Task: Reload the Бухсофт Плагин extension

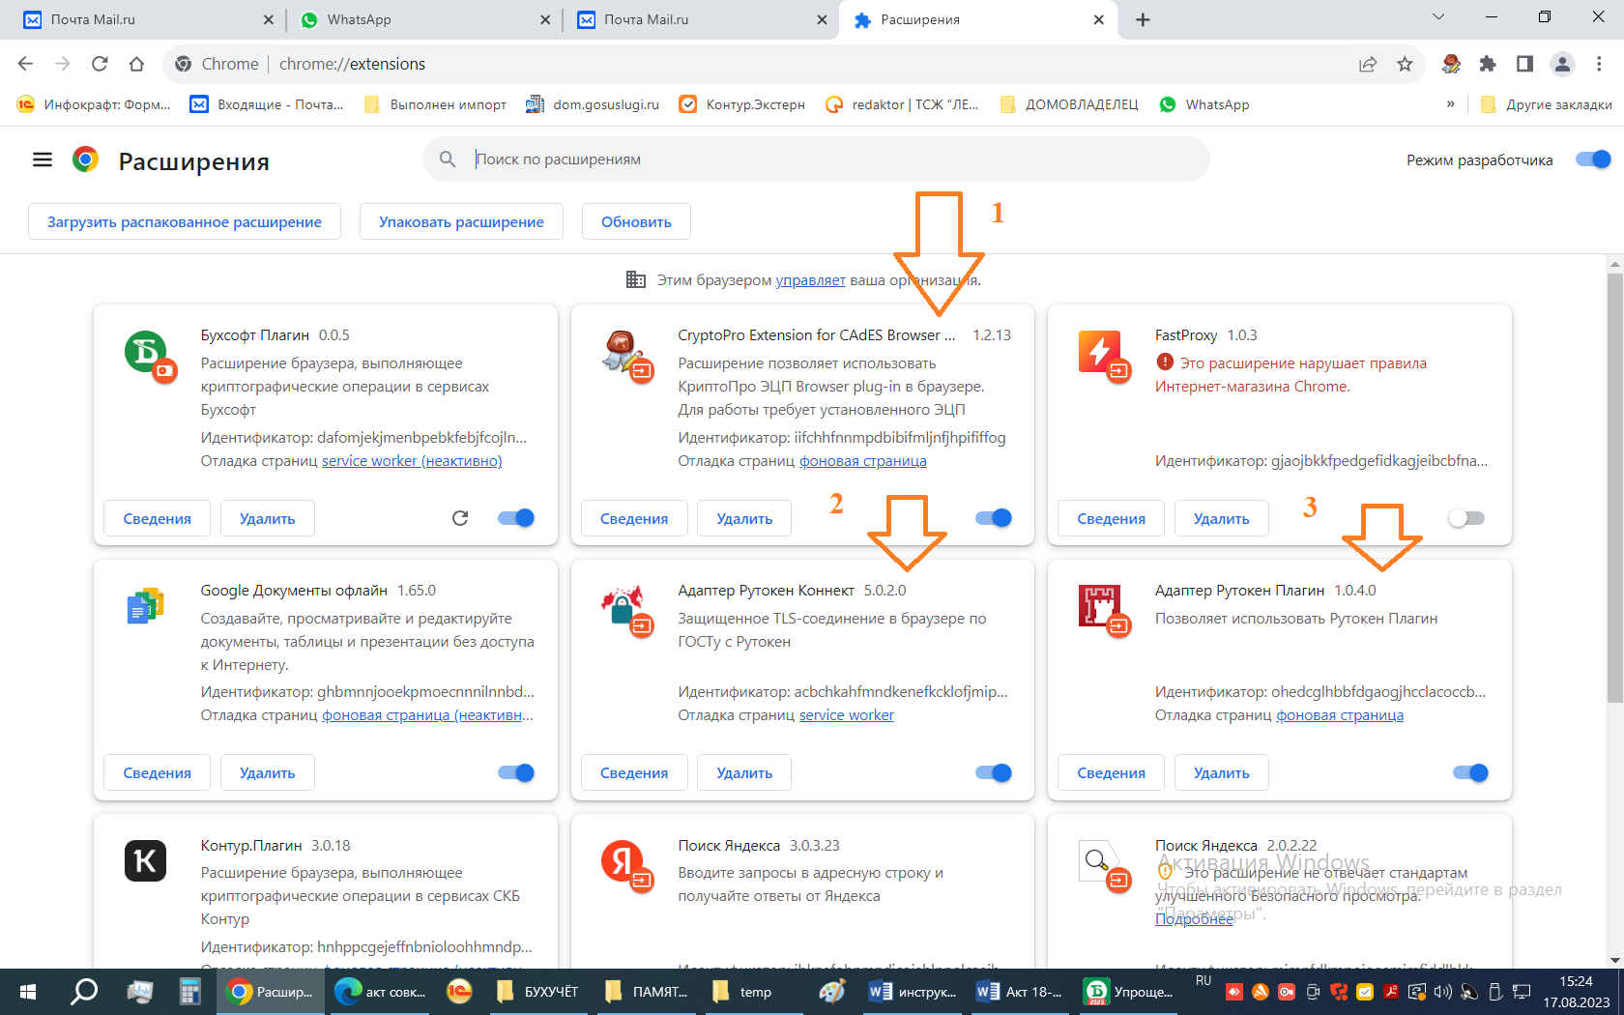Action: click(x=460, y=518)
